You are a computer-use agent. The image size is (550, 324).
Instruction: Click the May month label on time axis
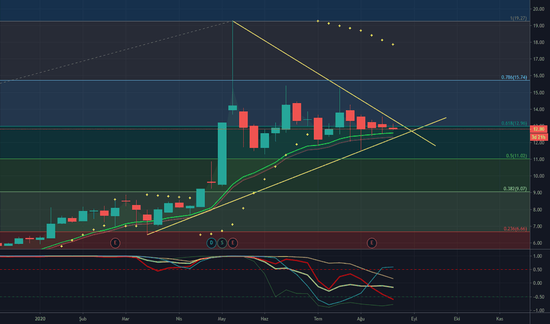tap(222, 319)
